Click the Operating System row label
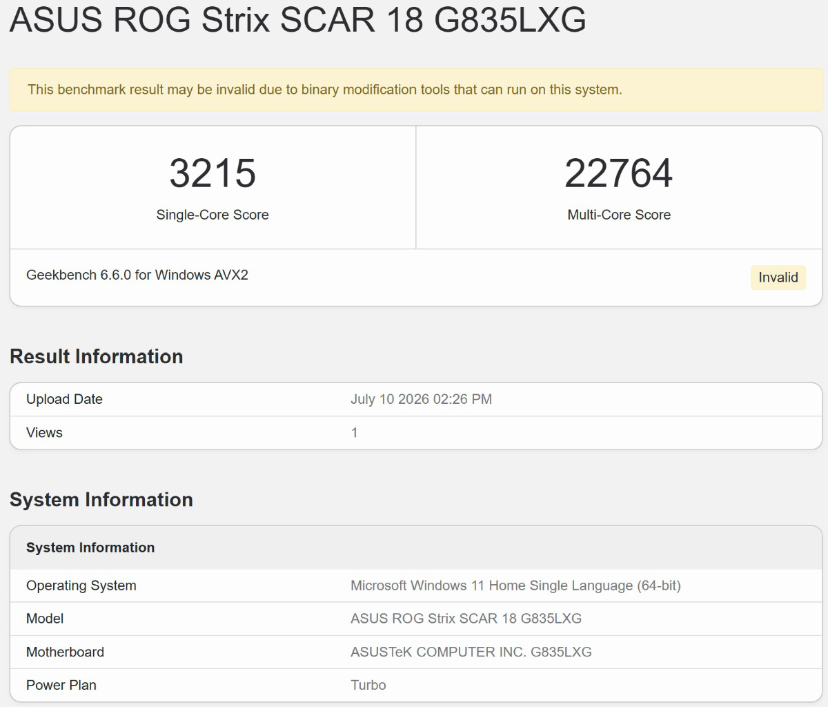The image size is (828, 707). (x=81, y=585)
